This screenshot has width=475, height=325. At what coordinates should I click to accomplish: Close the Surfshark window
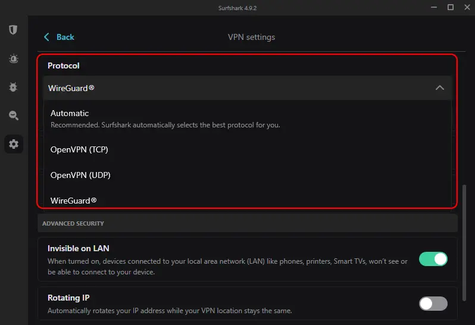tap(467, 7)
